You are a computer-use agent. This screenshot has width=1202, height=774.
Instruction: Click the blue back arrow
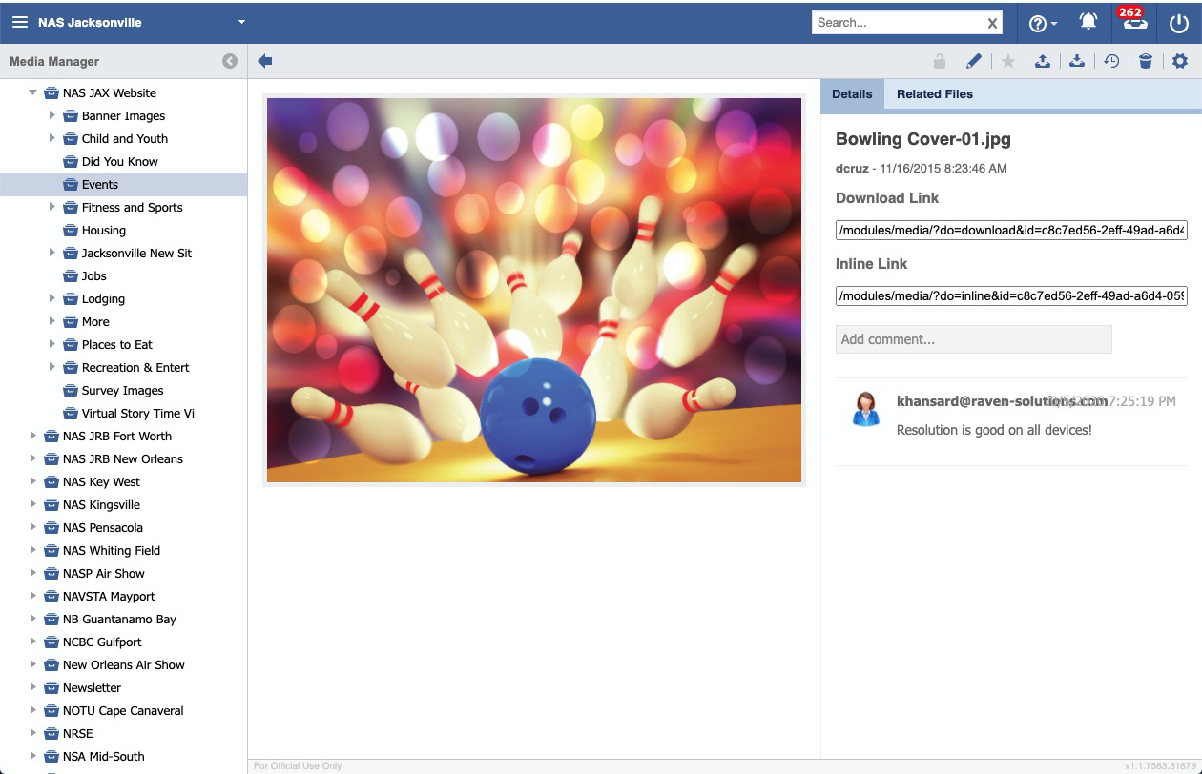pyautogui.click(x=265, y=61)
